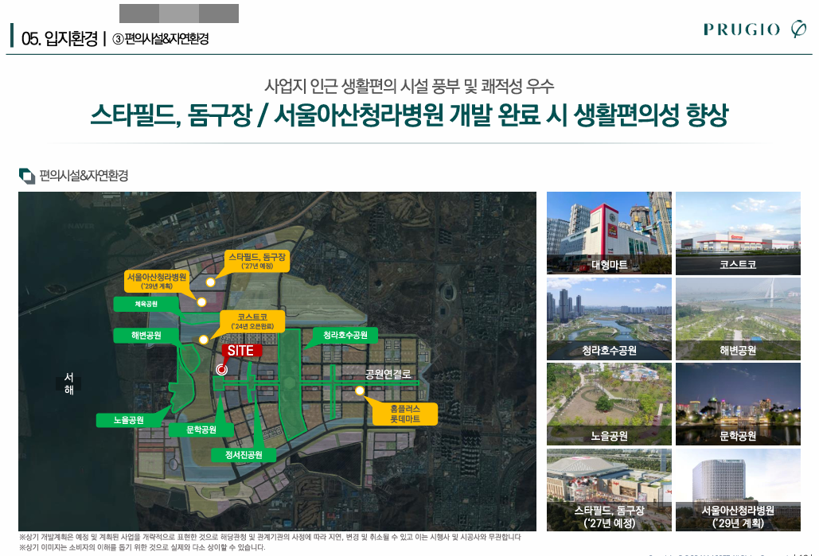Open the 스타필드, 돔구장 photo thumbnail

(x=609, y=490)
